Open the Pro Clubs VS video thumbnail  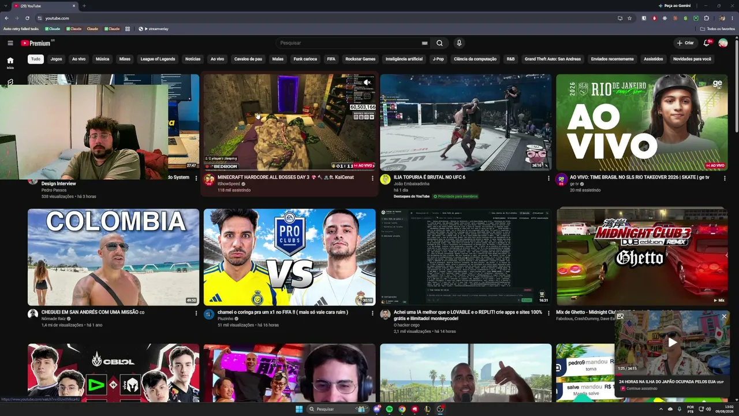[290, 257]
